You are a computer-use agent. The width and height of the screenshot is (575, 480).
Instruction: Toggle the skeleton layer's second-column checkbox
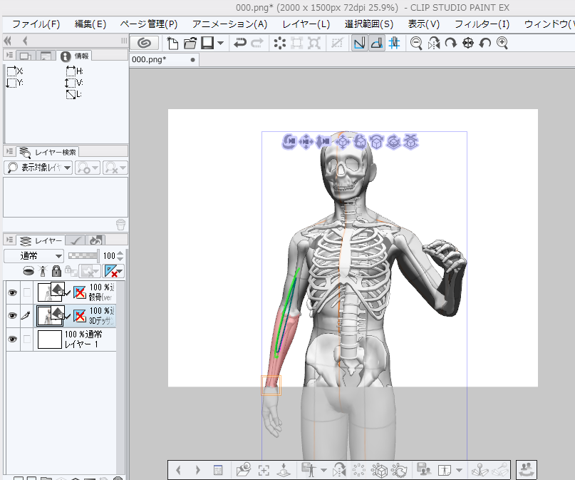click(x=27, y=292)
